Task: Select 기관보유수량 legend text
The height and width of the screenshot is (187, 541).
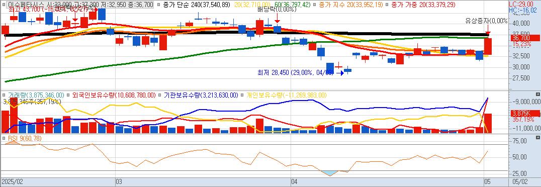Action: (201, 95)
